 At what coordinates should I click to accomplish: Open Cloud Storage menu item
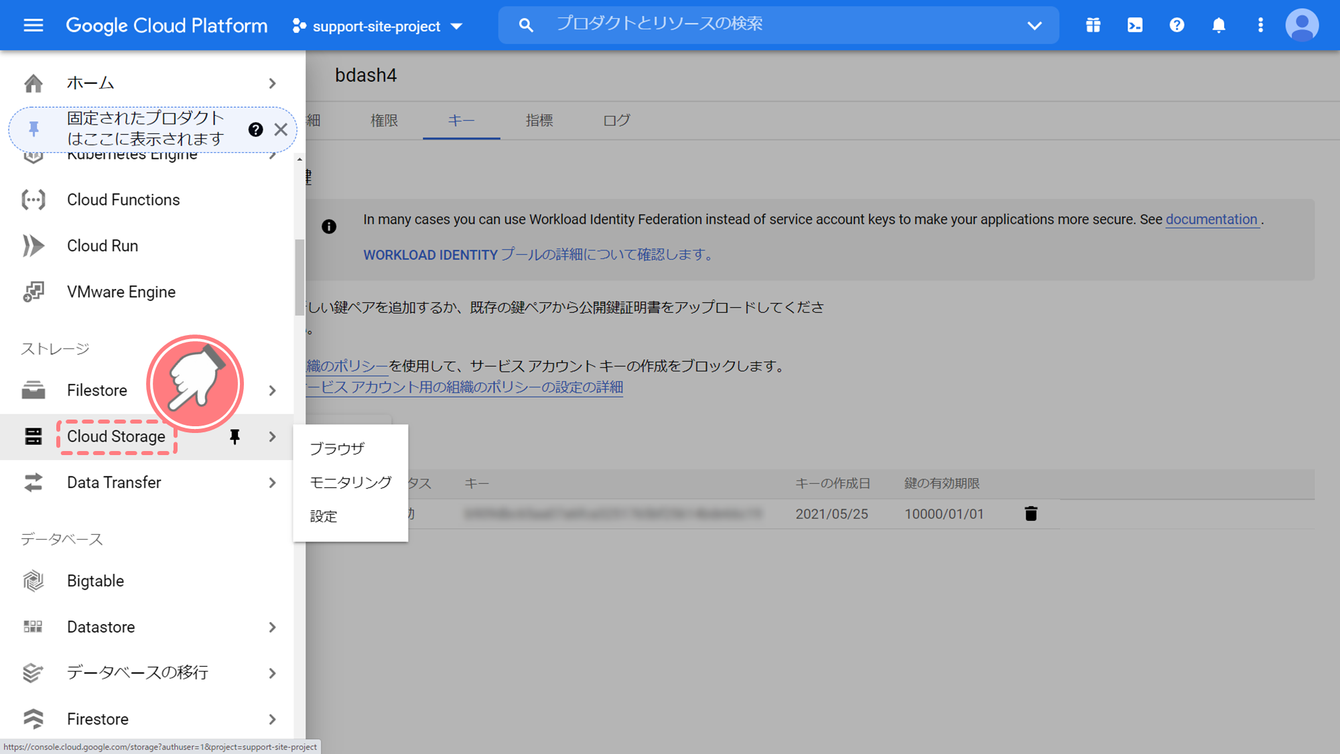pyautogui.click(x=116, y=437)
